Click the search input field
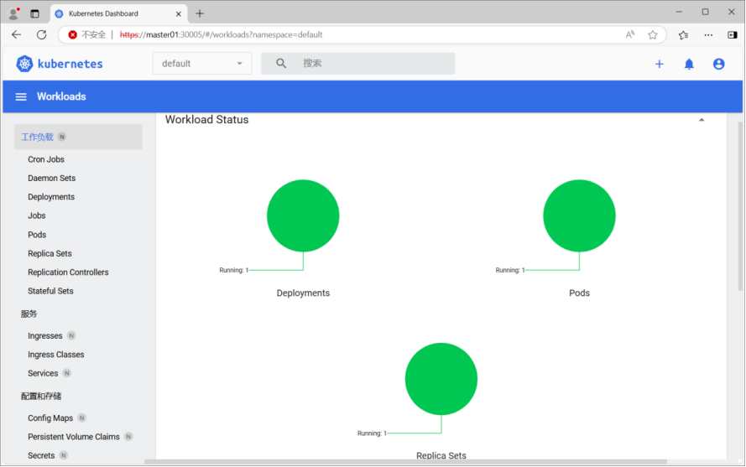746x467 pixels. (357, 63)
